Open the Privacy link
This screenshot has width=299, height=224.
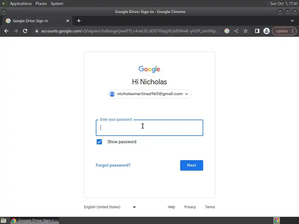190,207
